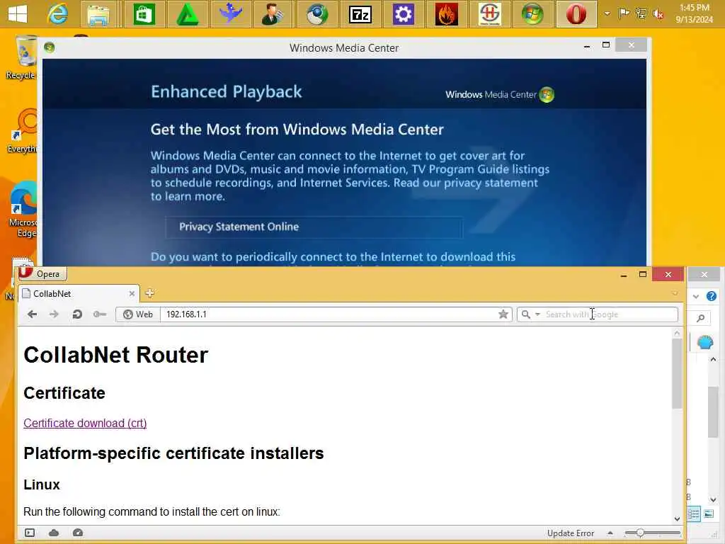Click the CollabNet Router heading
725x544 pixels.
115,356
